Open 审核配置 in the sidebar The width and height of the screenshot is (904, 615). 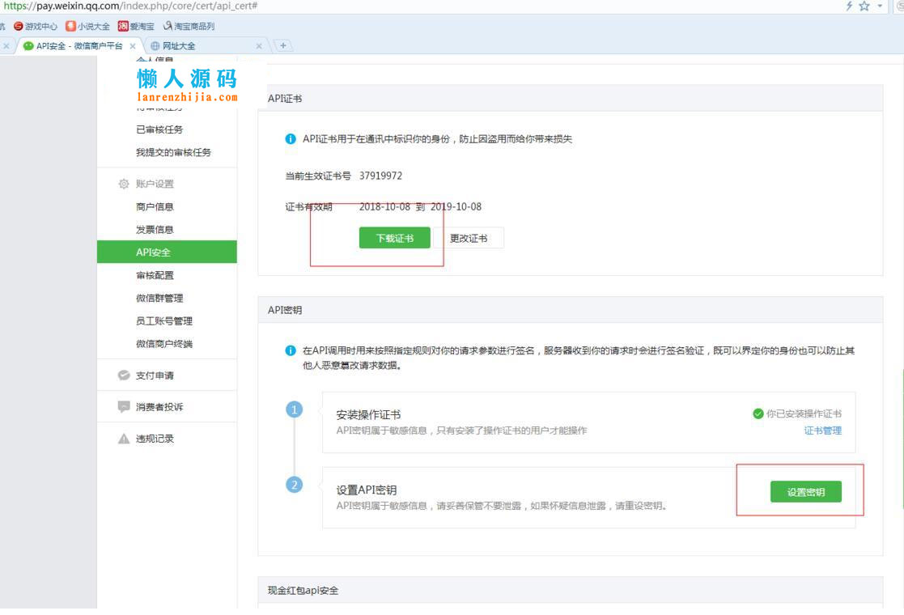click(155, 275)
